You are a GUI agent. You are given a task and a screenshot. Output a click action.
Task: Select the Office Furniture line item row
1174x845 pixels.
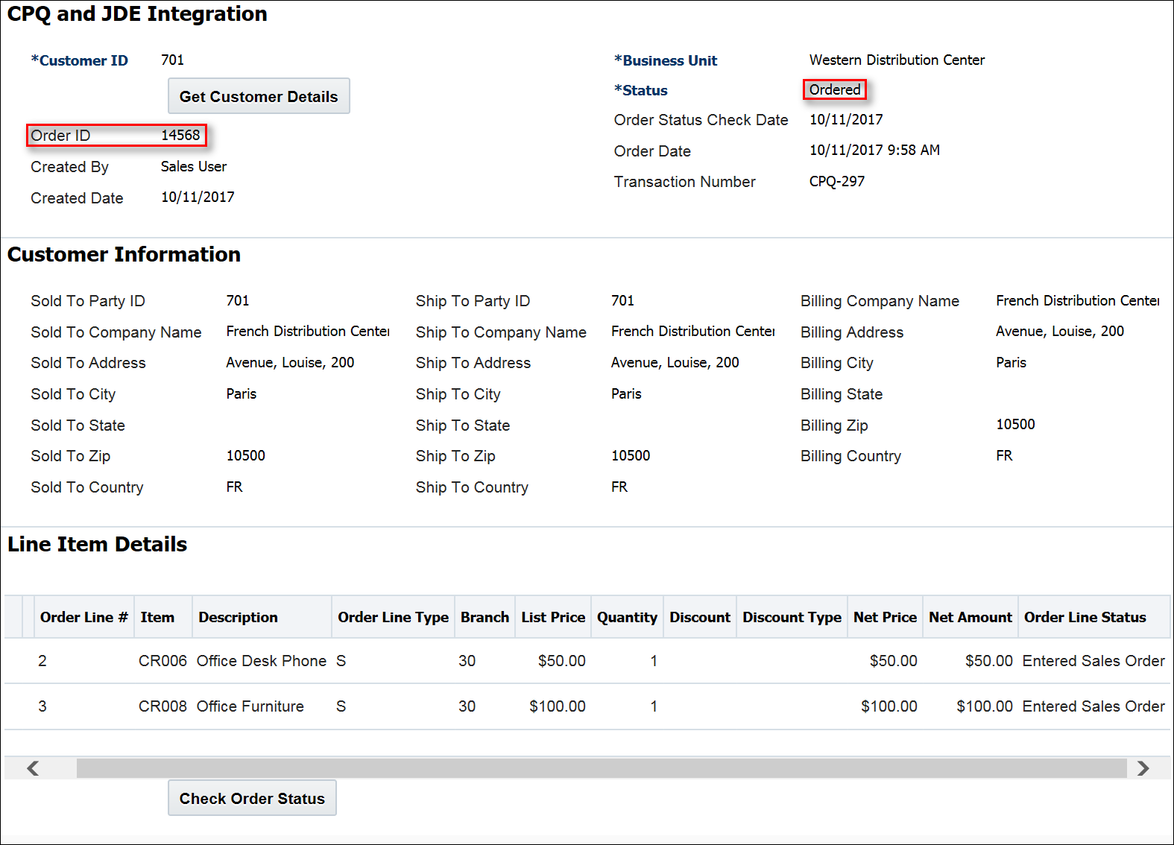[250, 706]
